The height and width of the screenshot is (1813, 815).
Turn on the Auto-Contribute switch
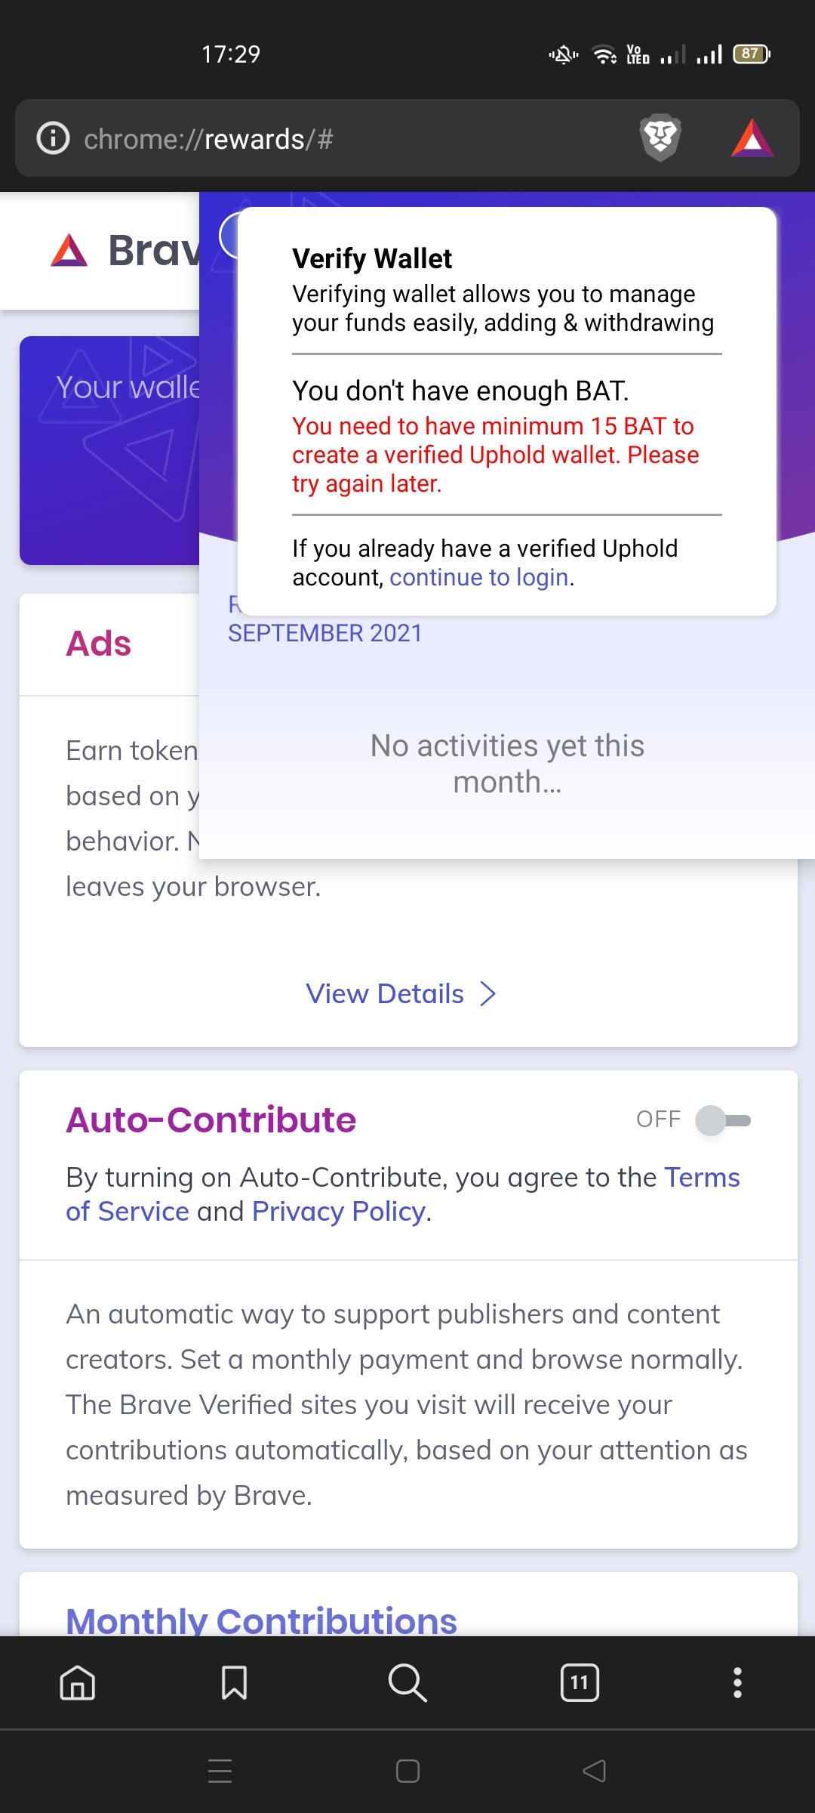pos(723,1120)
